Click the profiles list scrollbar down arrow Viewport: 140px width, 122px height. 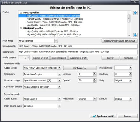pos(129,35)
